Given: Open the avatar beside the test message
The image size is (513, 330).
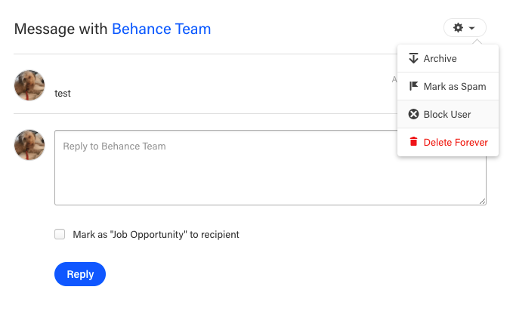Looking at the screenshot, I should tap(29, 85).
